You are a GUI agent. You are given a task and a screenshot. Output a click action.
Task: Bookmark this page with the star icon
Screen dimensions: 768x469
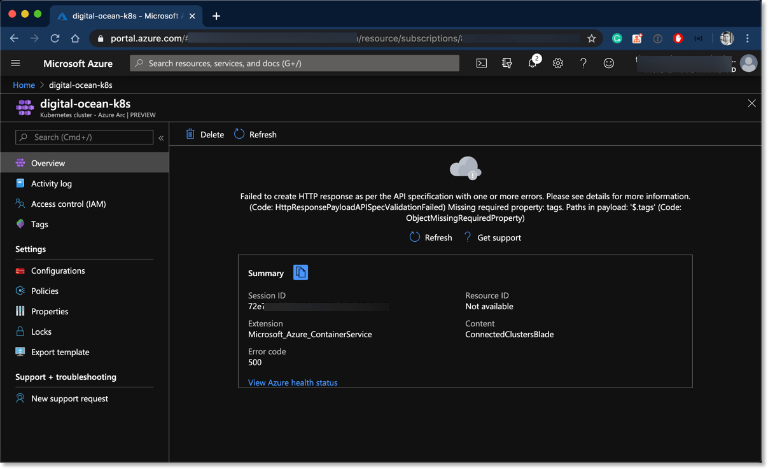click(592, 39)
